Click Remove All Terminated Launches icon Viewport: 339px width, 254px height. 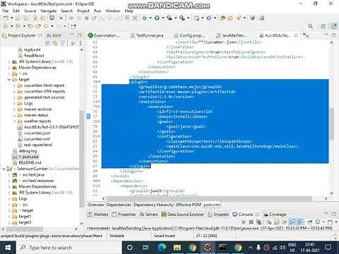coord(258,222)
